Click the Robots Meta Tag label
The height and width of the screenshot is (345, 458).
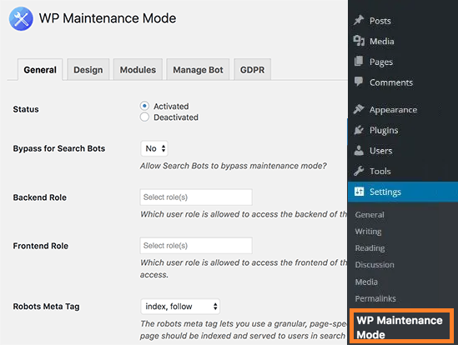(x=46, y=307)
